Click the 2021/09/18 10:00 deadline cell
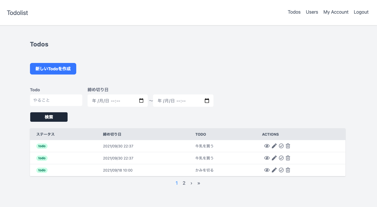 (118, 170)
